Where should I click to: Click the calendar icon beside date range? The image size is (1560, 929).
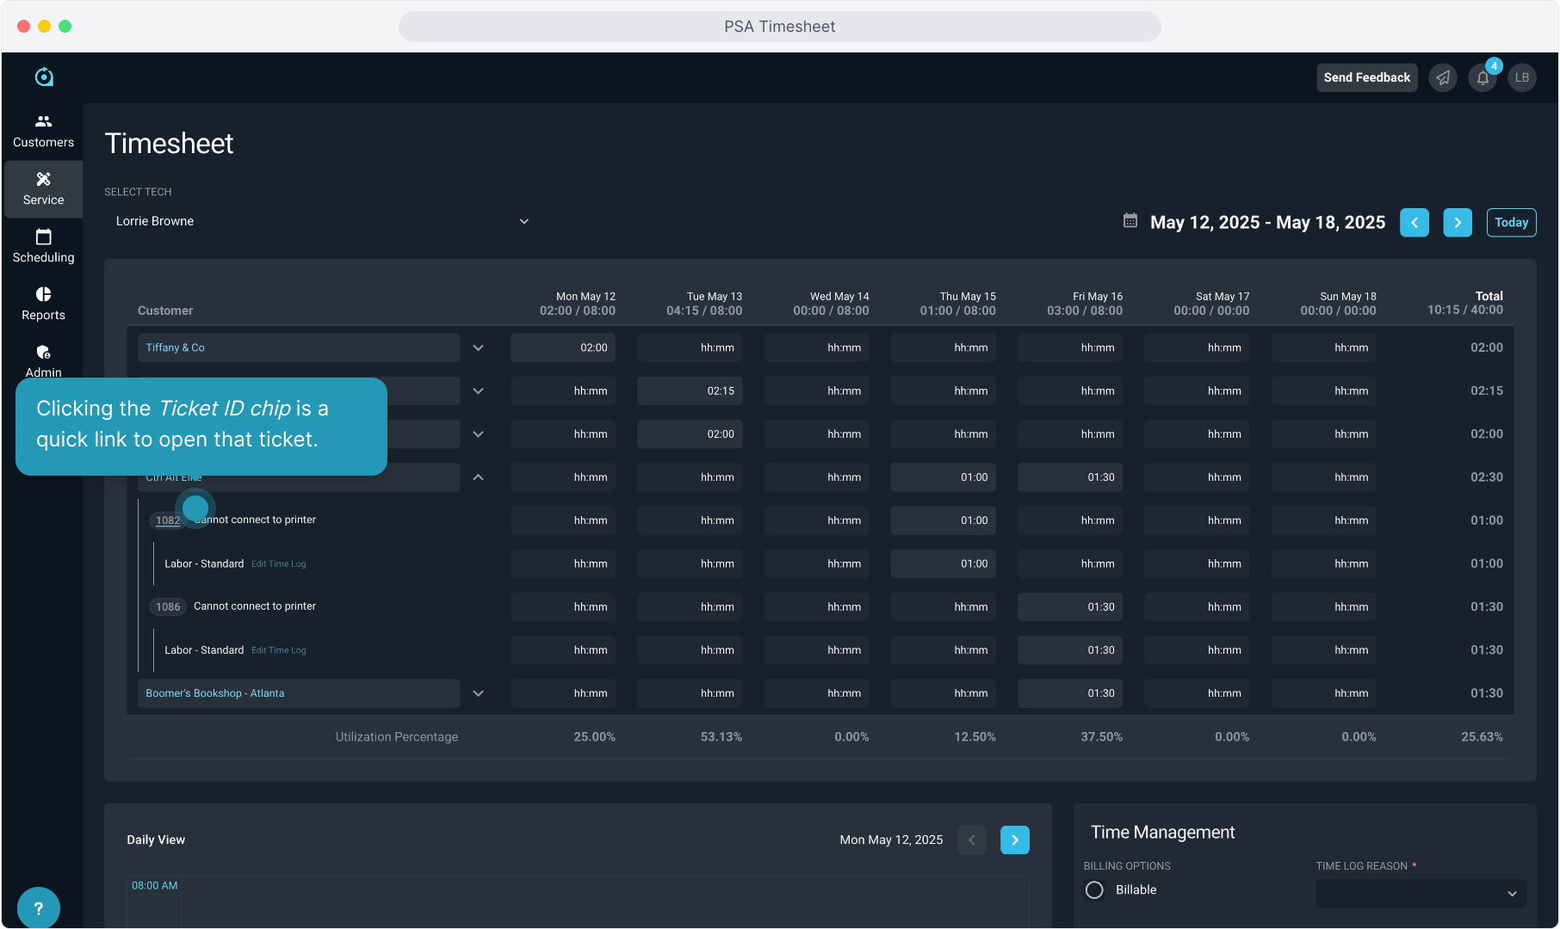[1130, 221]
